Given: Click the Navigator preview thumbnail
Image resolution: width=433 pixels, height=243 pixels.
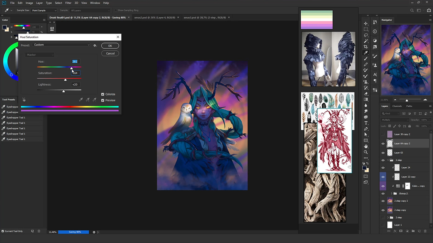Looking at the screenshot, I should [406, 60].
